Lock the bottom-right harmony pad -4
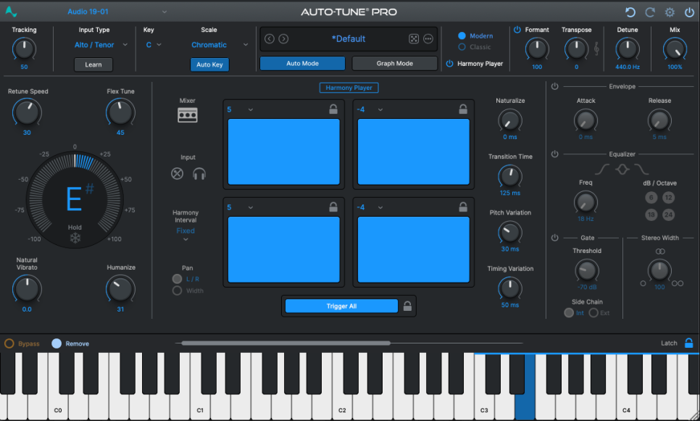Screen dimensions: 700x421 [463, 207]
